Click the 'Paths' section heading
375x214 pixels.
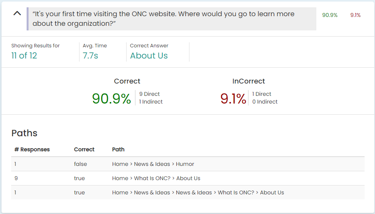click(x=24, y=133)
